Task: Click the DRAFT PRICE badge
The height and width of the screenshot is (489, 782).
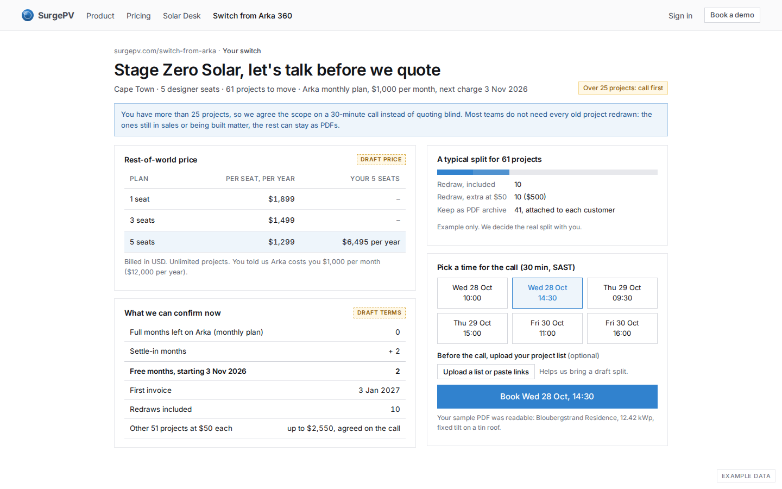Action: point(381,159)
